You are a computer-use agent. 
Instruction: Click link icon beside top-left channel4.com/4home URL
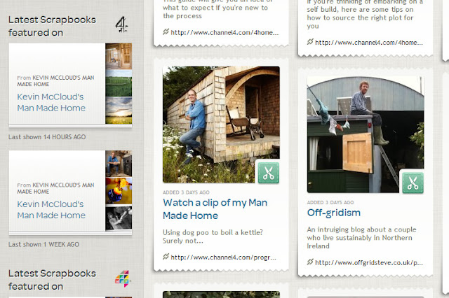[x=166, y=32]
